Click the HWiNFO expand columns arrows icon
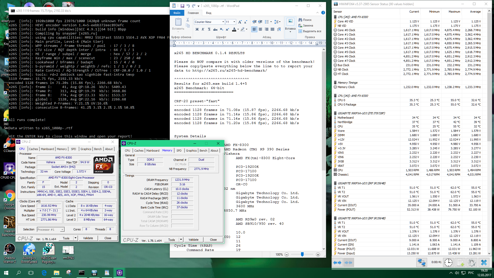Screen dimensions: 494x278 click(x=337, y=263)
